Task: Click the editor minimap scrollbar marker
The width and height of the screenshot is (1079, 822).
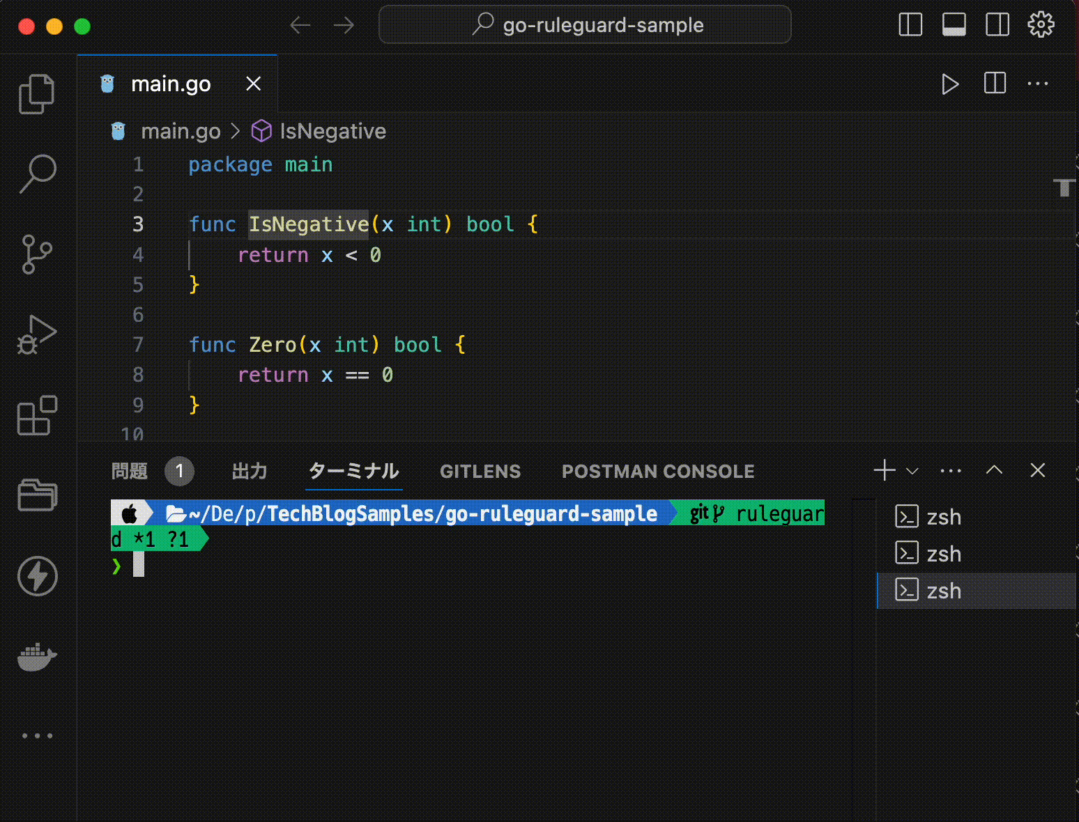Action: tap(1064, 187)
